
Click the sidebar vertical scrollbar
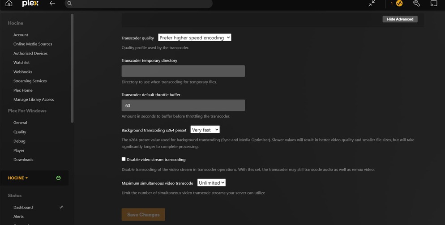pos(72,68)
